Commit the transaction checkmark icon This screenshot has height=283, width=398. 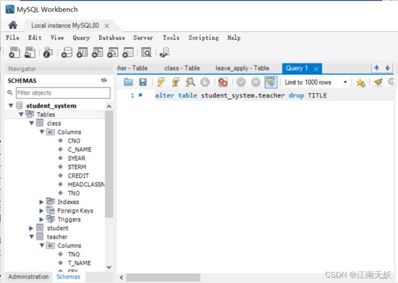pyautogui.click(x=241, y=82)
